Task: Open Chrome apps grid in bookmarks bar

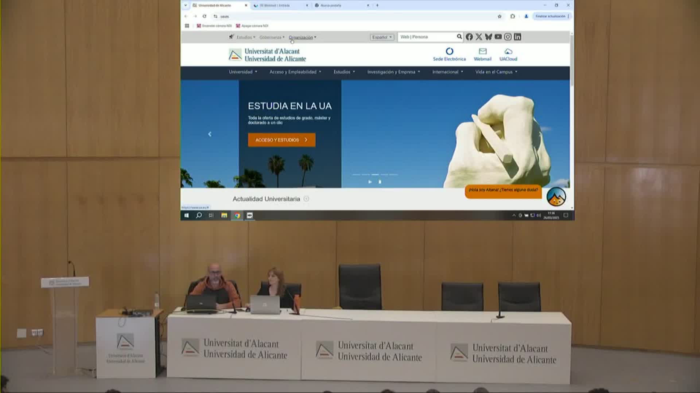Action: click(x=187, y=26)
